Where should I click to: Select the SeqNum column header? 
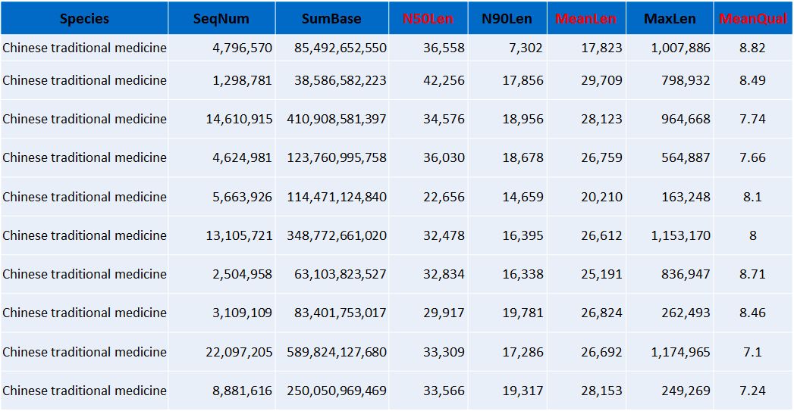(221, 18)
